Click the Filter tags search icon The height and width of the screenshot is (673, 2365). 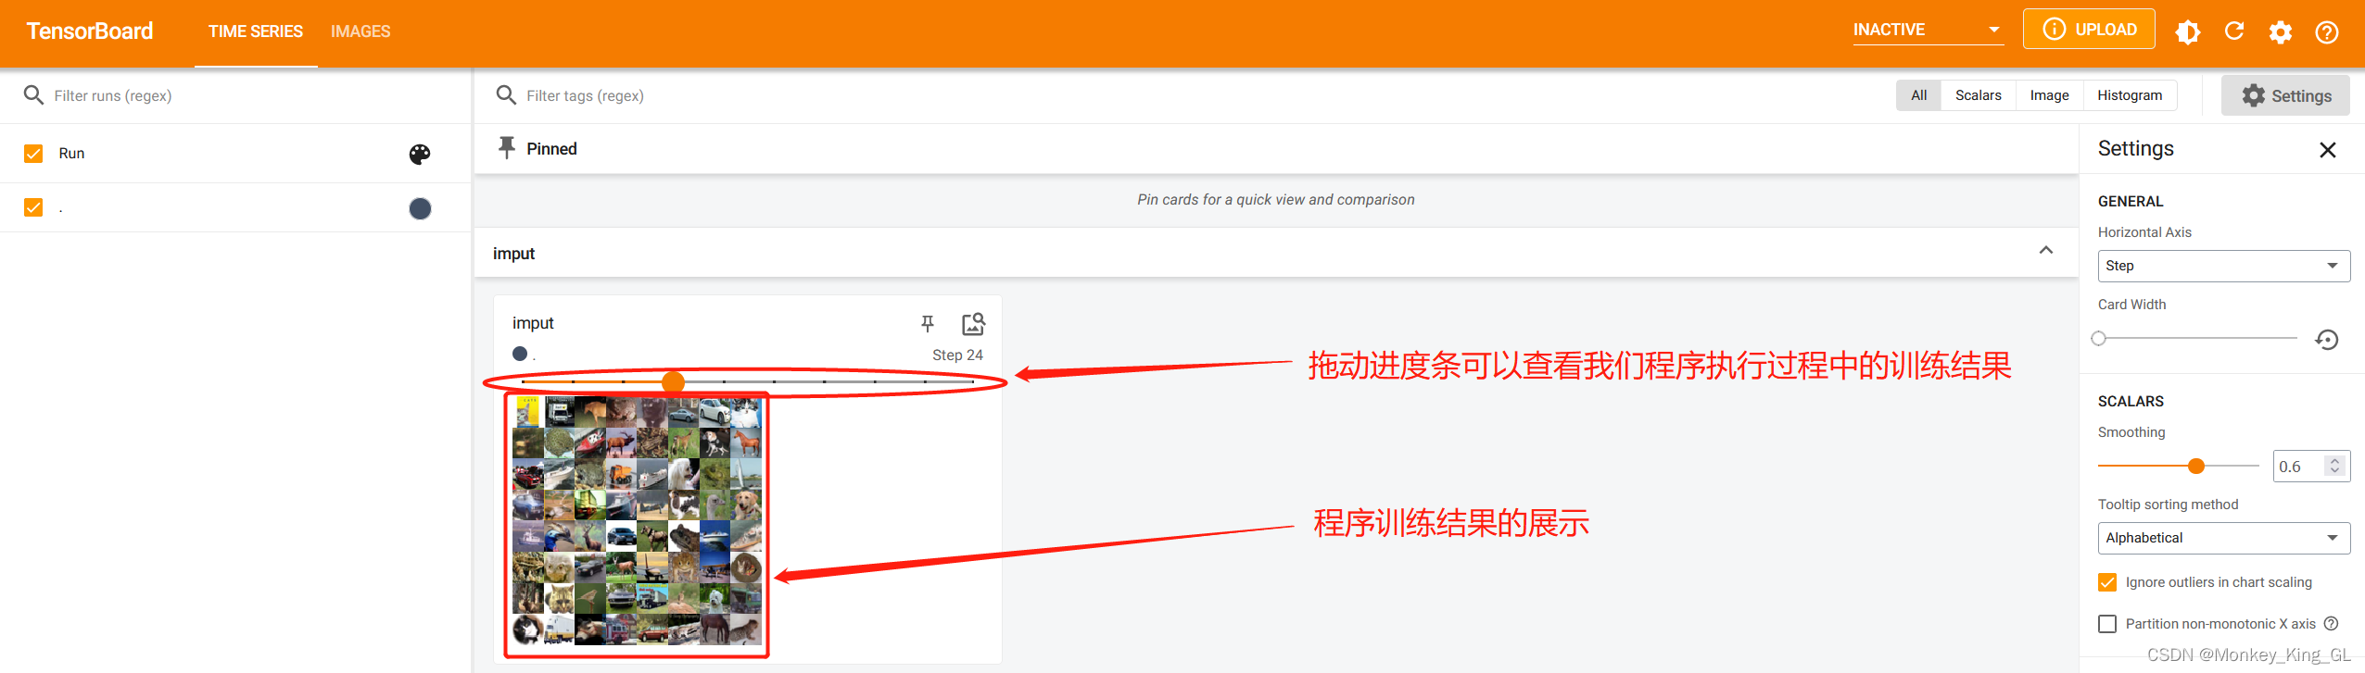(506, 95)
